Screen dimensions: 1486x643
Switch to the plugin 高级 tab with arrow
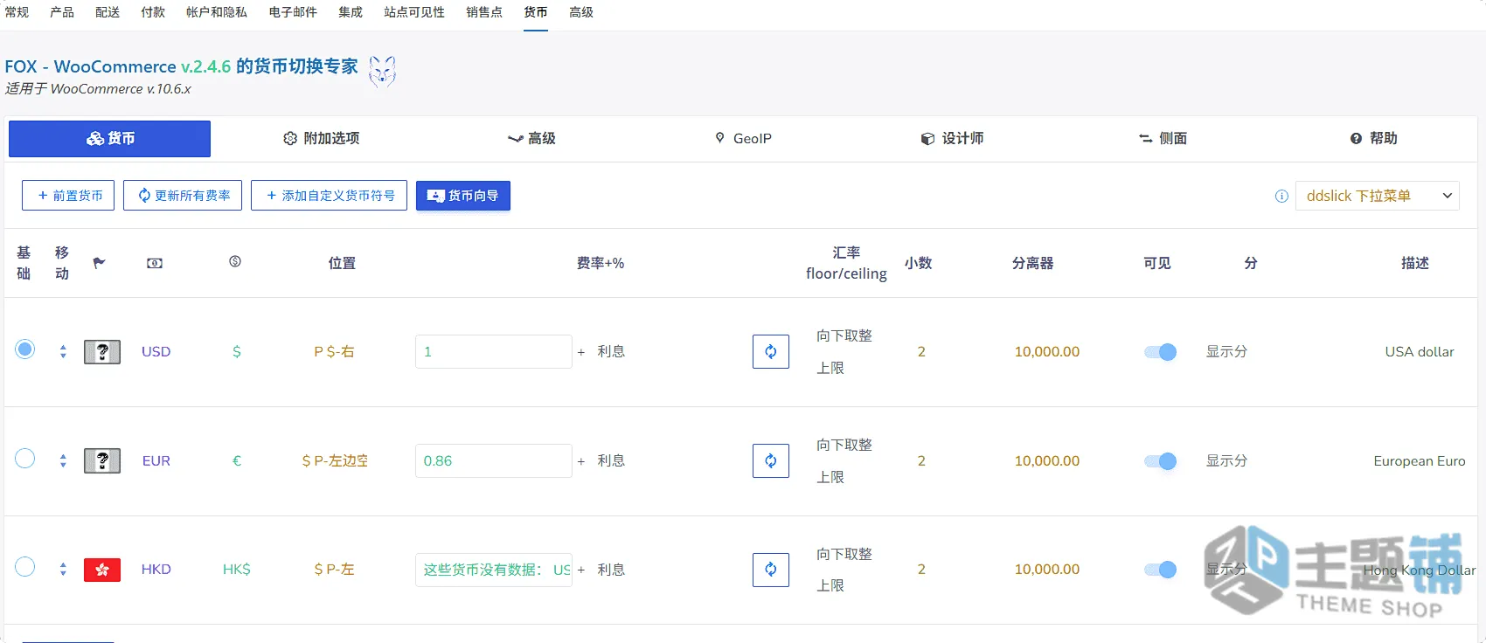pyautogui.click(x=531, y=138)
